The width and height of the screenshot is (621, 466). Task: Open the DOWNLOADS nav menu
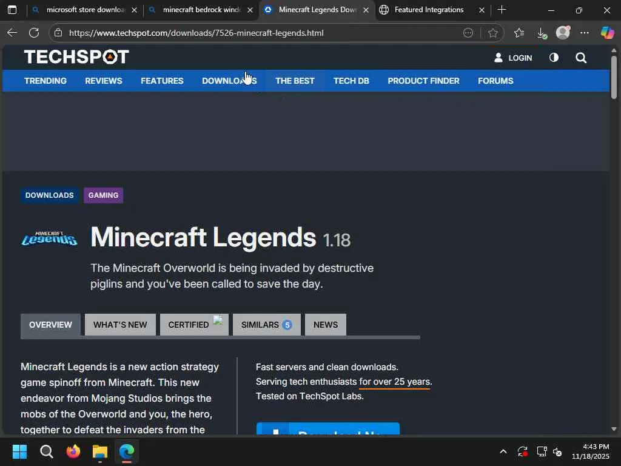229,81
